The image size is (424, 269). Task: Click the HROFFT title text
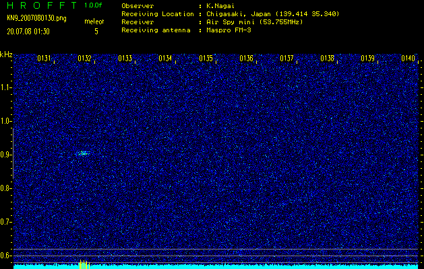tap(40, 5)
